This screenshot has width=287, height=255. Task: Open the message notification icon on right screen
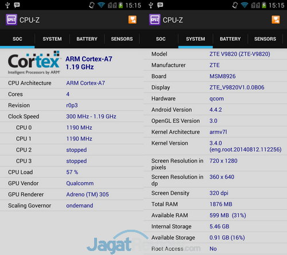coord(160,5)
